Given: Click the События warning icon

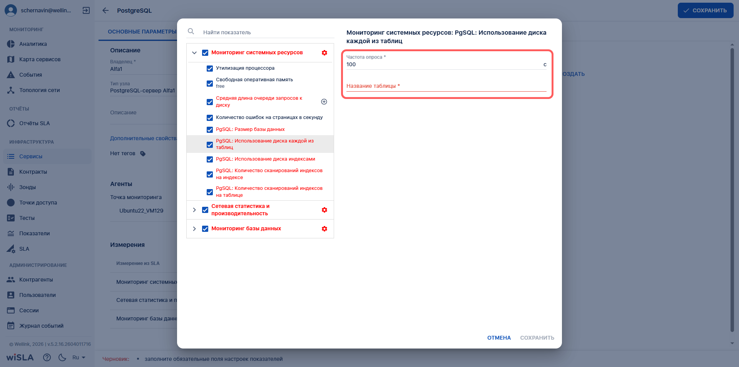Looking at the screenshot, I should 11,75.
